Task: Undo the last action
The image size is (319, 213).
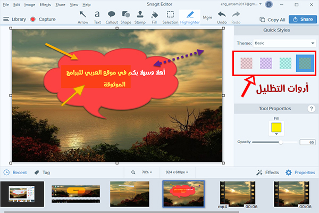Action: coord(222,18)
